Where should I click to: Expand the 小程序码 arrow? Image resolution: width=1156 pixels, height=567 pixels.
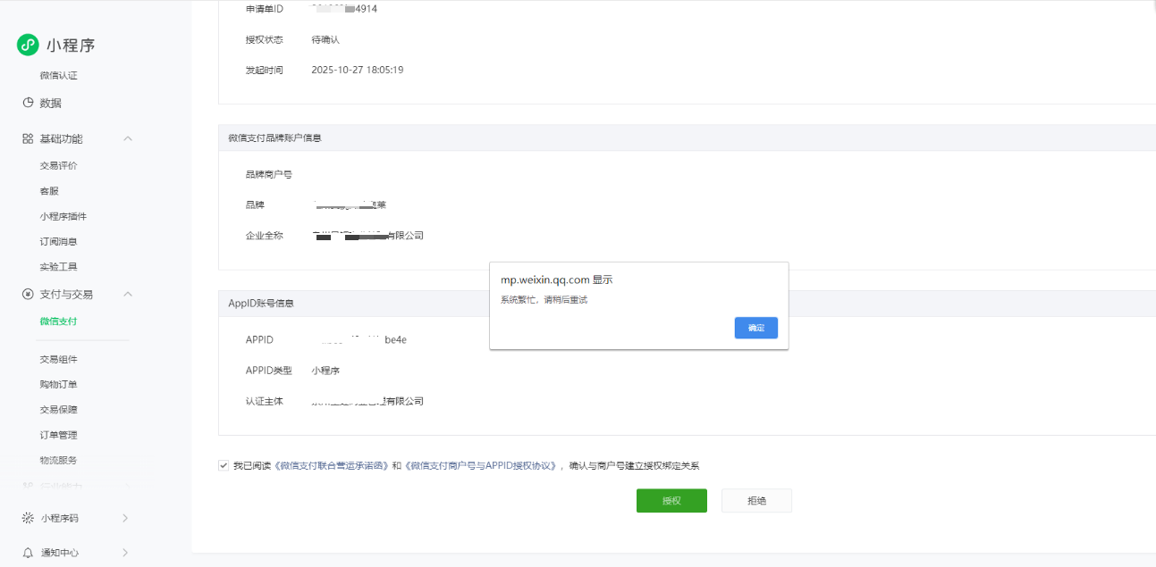(x=125, y=518)
